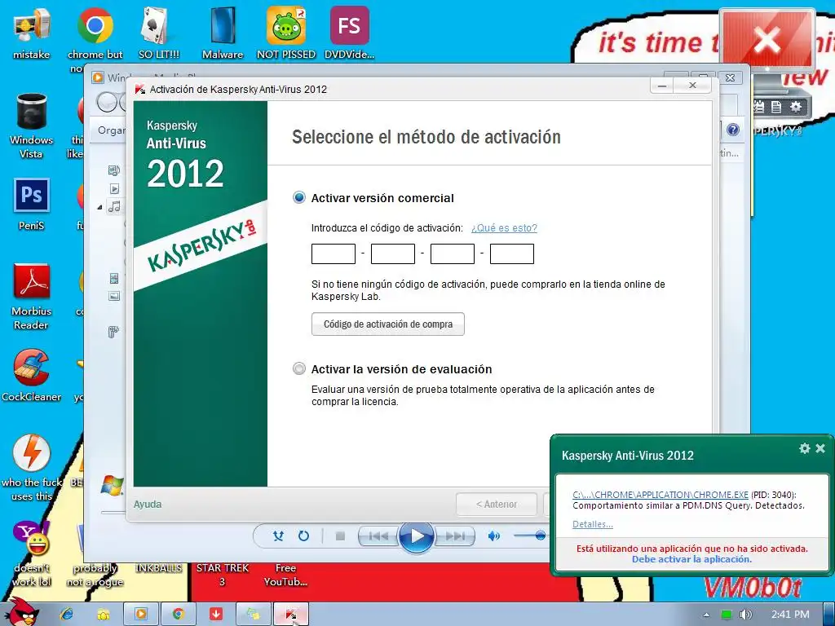Open the ¿Qué es esto? link
Viewport: 835px width, 626px height.
click(x=504, y=228)
